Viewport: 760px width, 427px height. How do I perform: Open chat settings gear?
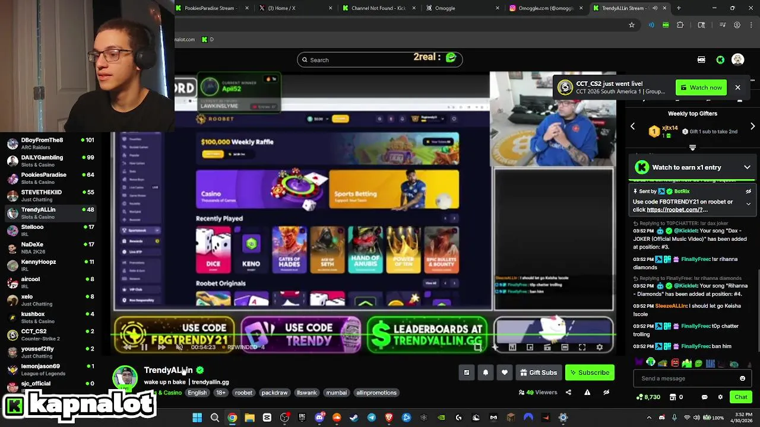tap(720, 397)
